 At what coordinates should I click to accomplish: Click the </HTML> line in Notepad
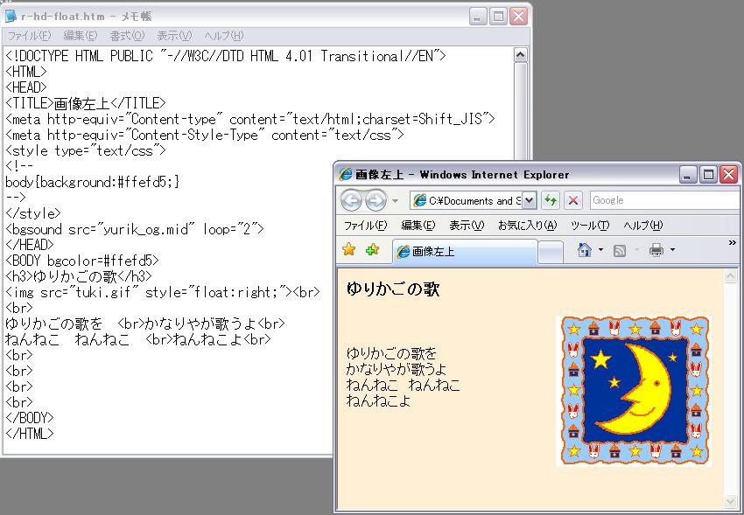30,434
